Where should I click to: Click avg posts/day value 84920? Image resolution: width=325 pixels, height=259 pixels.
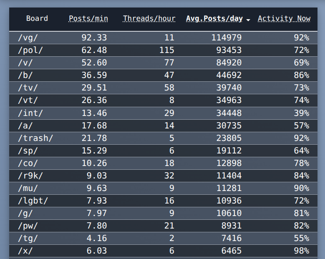229,63
